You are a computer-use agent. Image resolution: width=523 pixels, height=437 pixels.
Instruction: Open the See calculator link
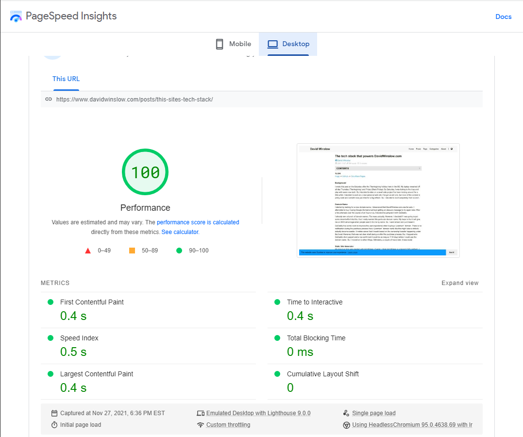pos(180,232)
